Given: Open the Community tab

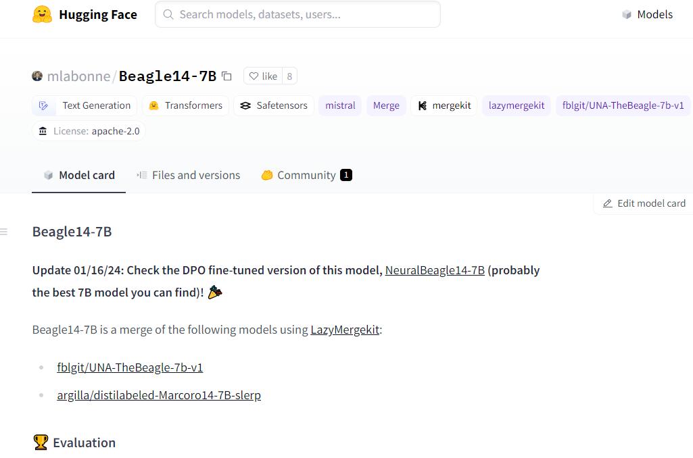Looking at the screenshot, I should pyautogui.click(x=306, y=176).
